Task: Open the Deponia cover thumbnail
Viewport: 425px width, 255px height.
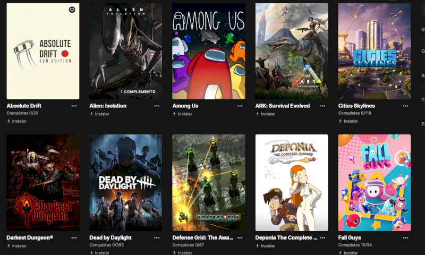Action: click(292, 183)
